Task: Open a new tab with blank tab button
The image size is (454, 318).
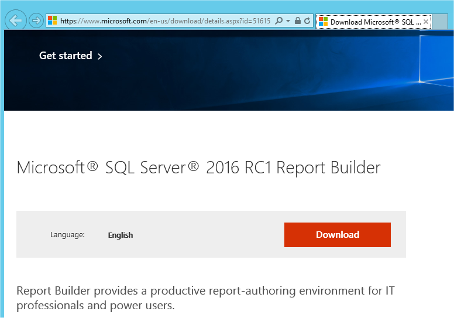Action: [x=440, y=22]
